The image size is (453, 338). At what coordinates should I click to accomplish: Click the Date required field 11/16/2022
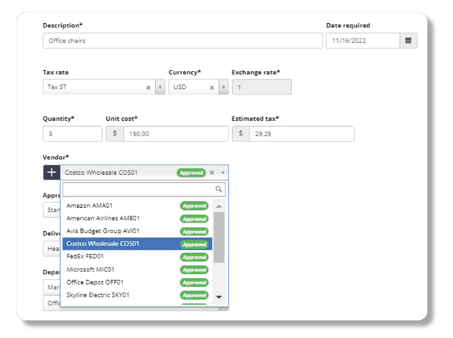tap(363, 40)
